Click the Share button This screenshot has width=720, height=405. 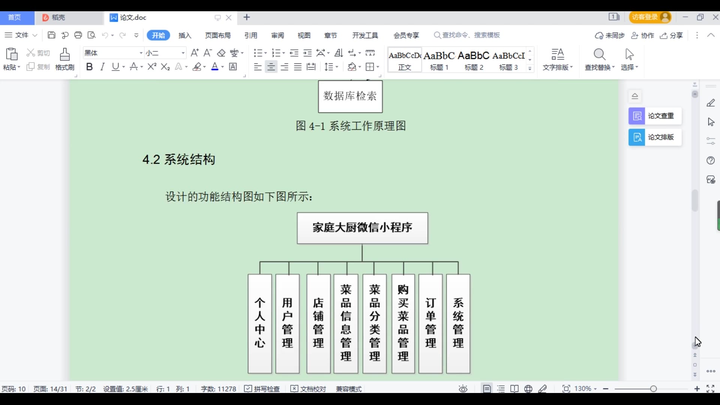click(x=672, y=35)
